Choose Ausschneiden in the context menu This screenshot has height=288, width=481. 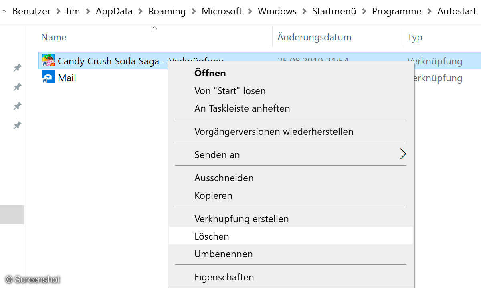pos(291,178)
